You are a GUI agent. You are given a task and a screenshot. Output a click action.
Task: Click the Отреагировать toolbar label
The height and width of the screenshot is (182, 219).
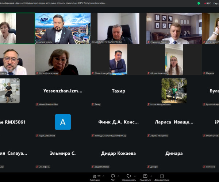click(x=128, y=180)
